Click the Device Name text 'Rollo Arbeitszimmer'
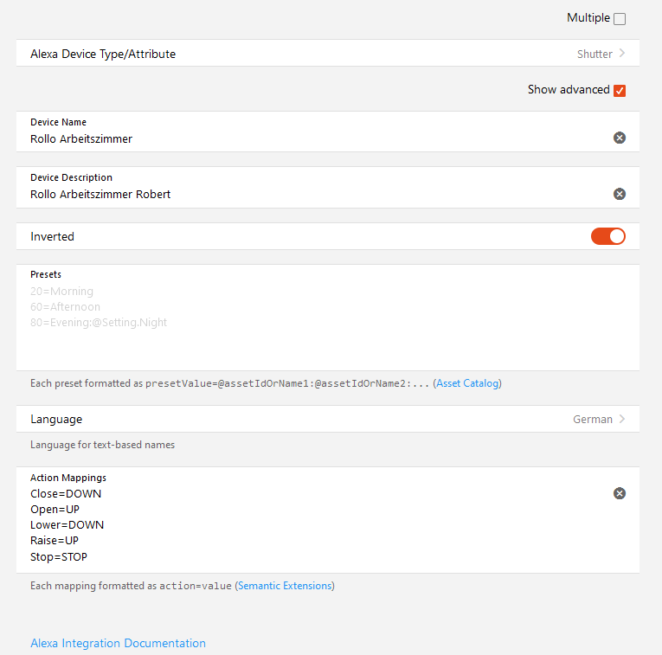Image resolution: width=662 pixels, height=655 pixels. point(81,138)
